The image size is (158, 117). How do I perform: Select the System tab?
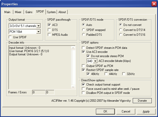click(x=51, y=12)
